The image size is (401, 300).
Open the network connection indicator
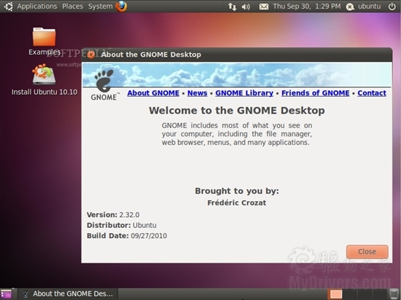(232, 7)
